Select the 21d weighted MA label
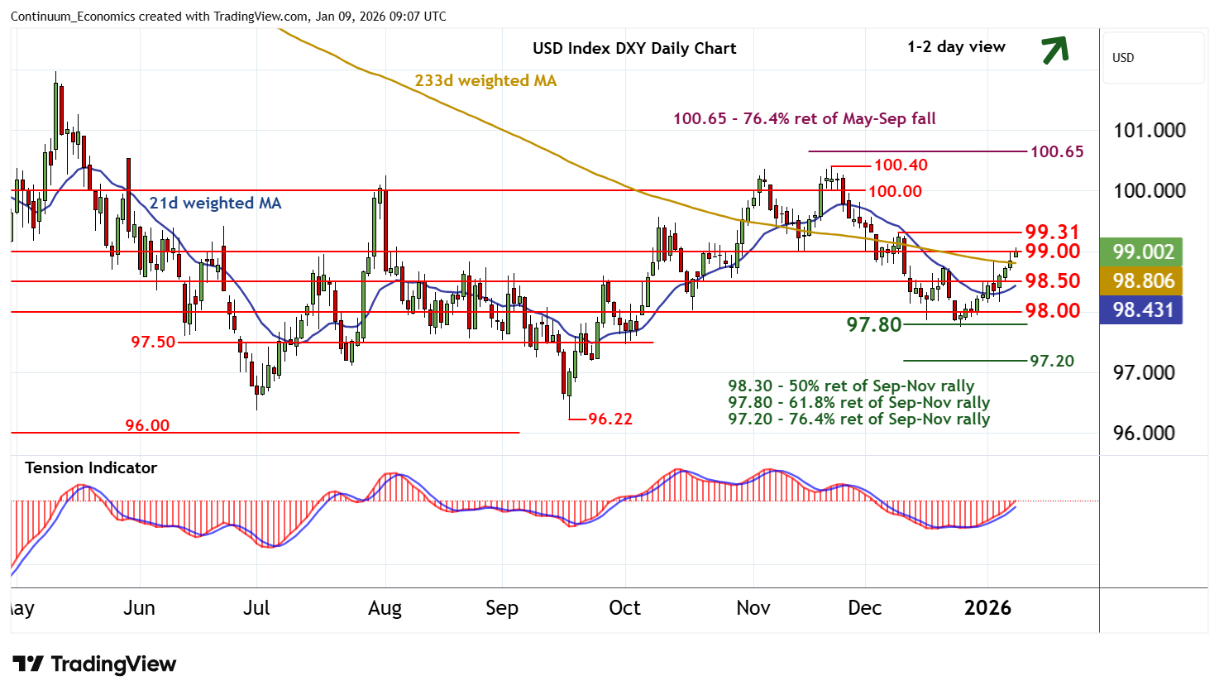 pyautogui.click(x=215, y=203)
